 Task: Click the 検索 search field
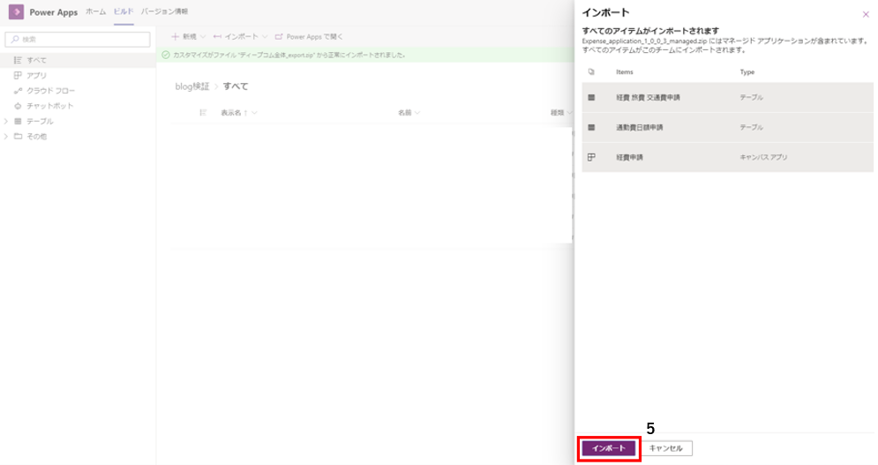[78, 39]
